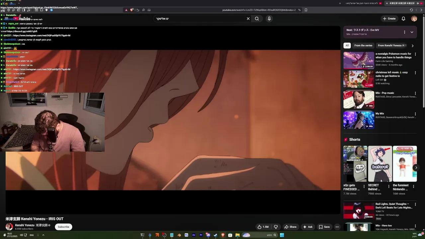Show next Shorts with the arrow
Screen dimensions: 425x239
pos(416,168)
